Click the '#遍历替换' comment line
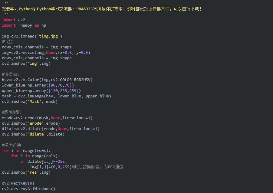The width and height of the screenshot is (273, 193). click(11, 145)
